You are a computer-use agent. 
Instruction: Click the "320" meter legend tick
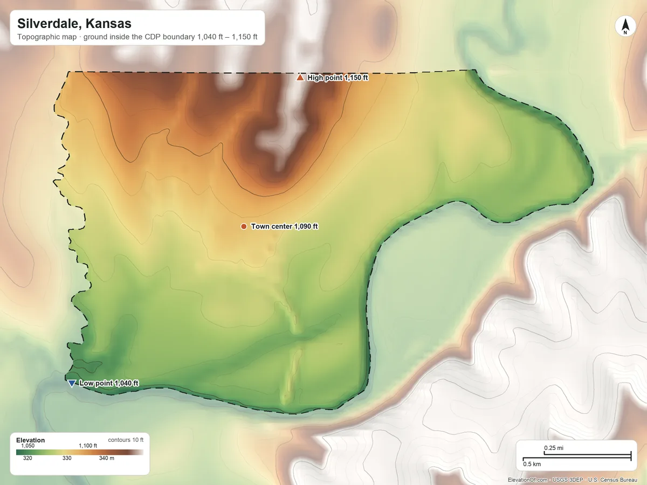(28, 459)
